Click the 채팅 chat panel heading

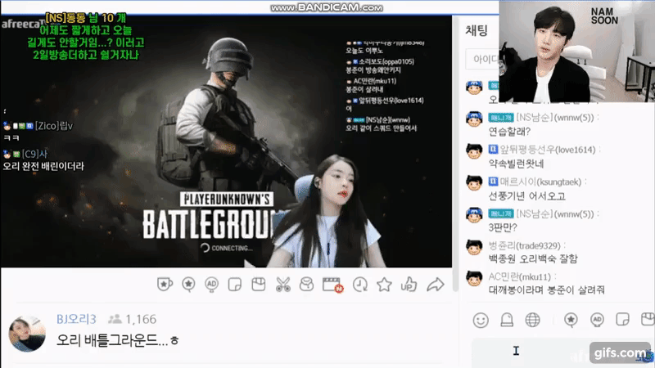477,30
